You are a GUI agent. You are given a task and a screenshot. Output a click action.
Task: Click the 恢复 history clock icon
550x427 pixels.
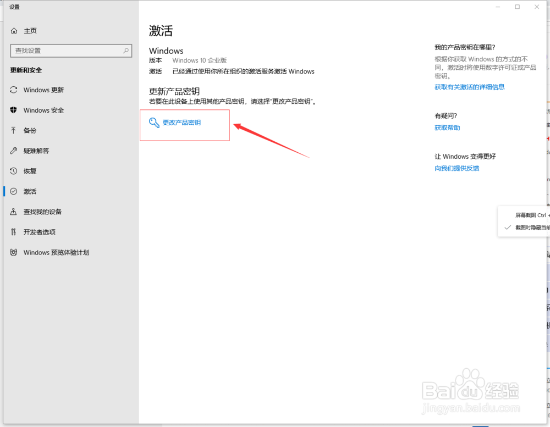pos(14,171)
